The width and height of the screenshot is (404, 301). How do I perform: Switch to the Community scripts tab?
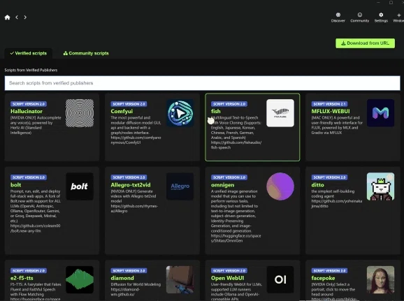[x=86, y=53]
